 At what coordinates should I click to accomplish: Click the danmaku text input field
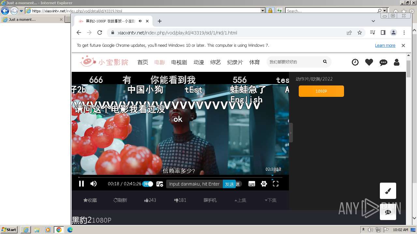[194, 184]
